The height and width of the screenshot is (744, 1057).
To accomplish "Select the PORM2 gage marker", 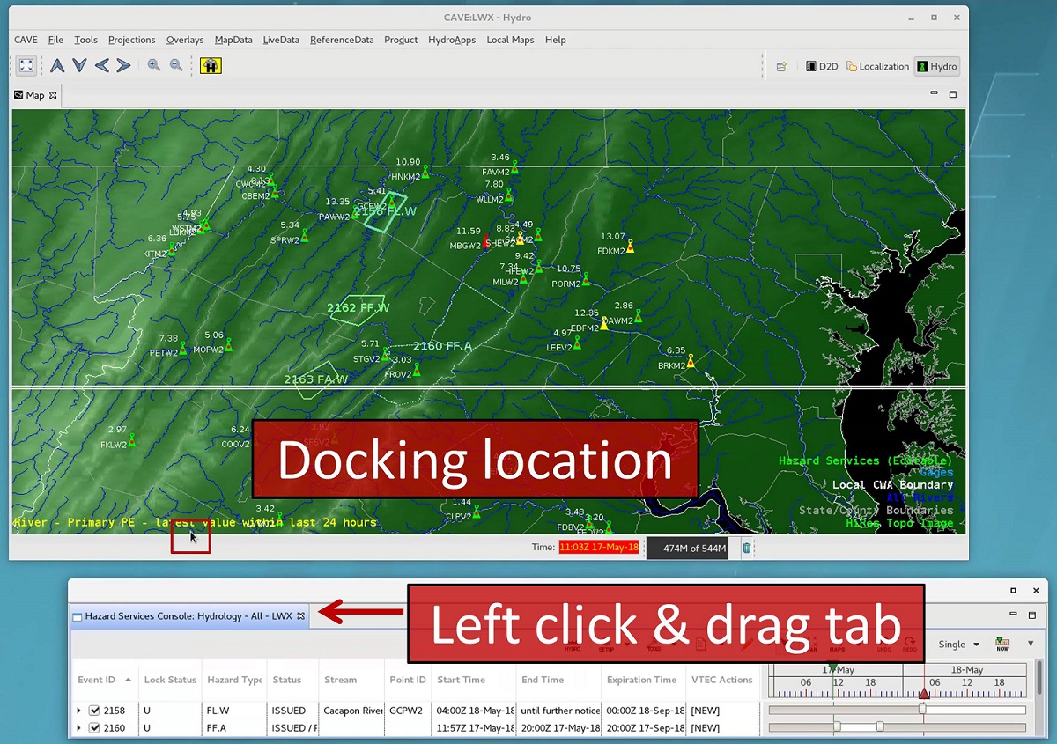I will (x=587, y=280).
